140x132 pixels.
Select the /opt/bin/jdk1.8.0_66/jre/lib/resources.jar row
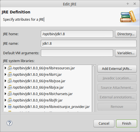coord(48,68)
